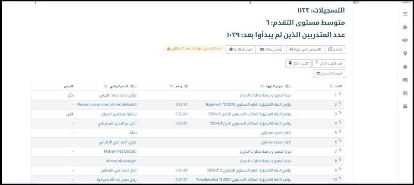Select the location pin sidebar icon
The width and height of the screenshot is (414, 185).
point(405,54)
